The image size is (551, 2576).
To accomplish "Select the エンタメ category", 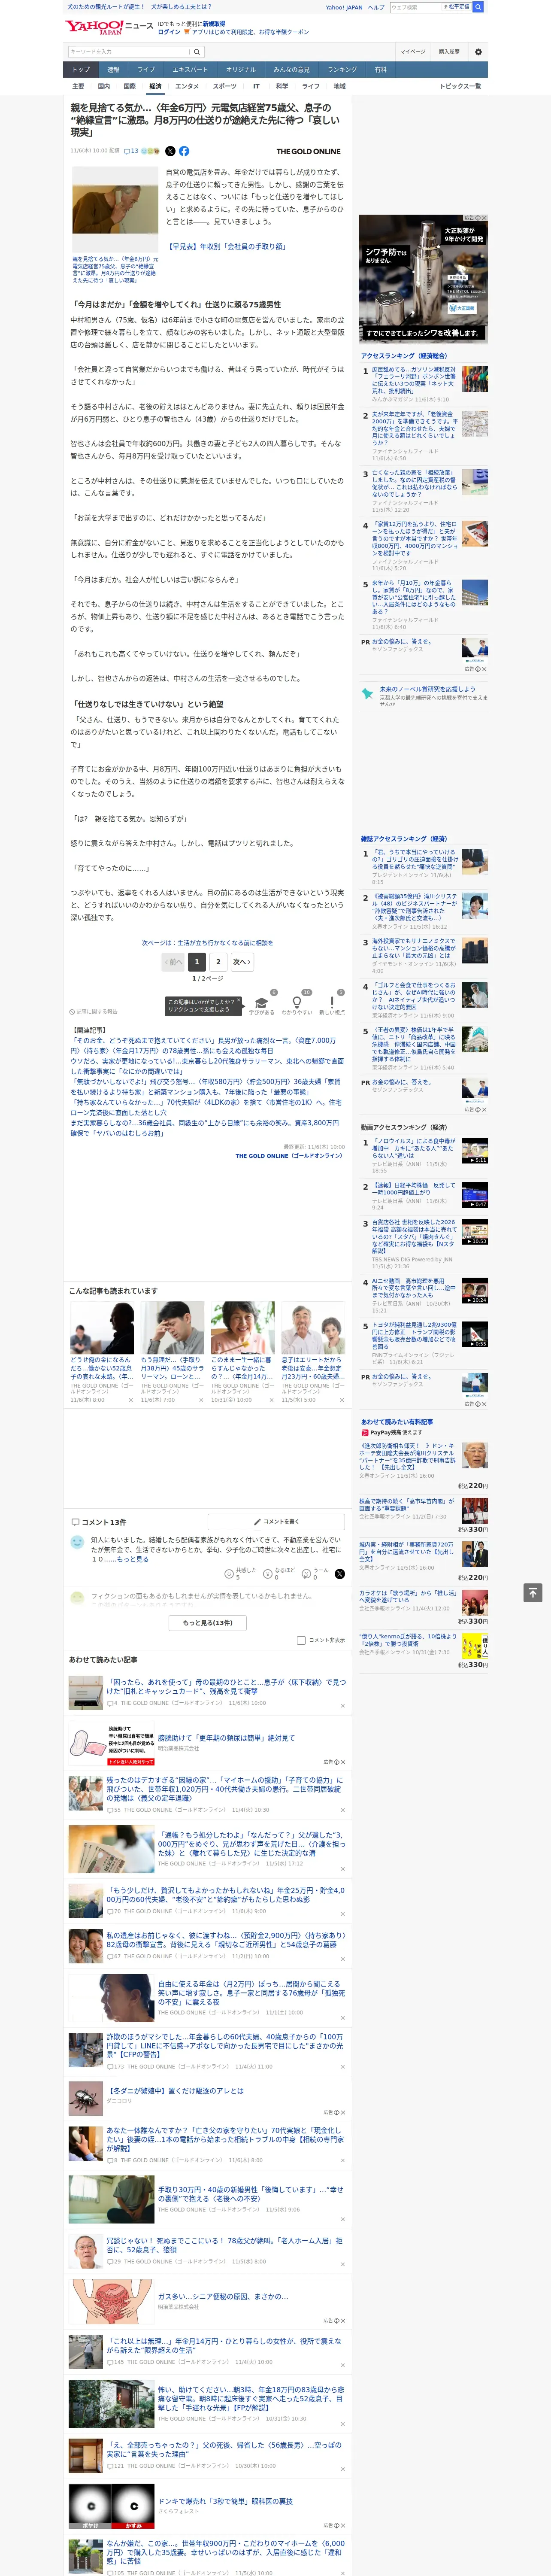I will coord(187,86).
